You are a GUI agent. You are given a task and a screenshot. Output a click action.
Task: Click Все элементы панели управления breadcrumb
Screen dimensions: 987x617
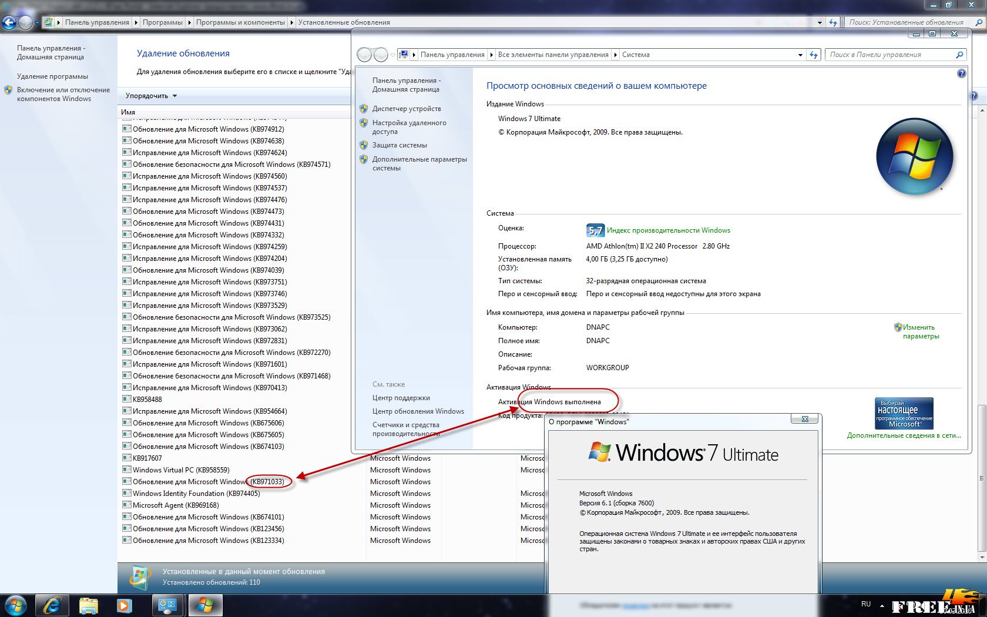tap(553, 55)
